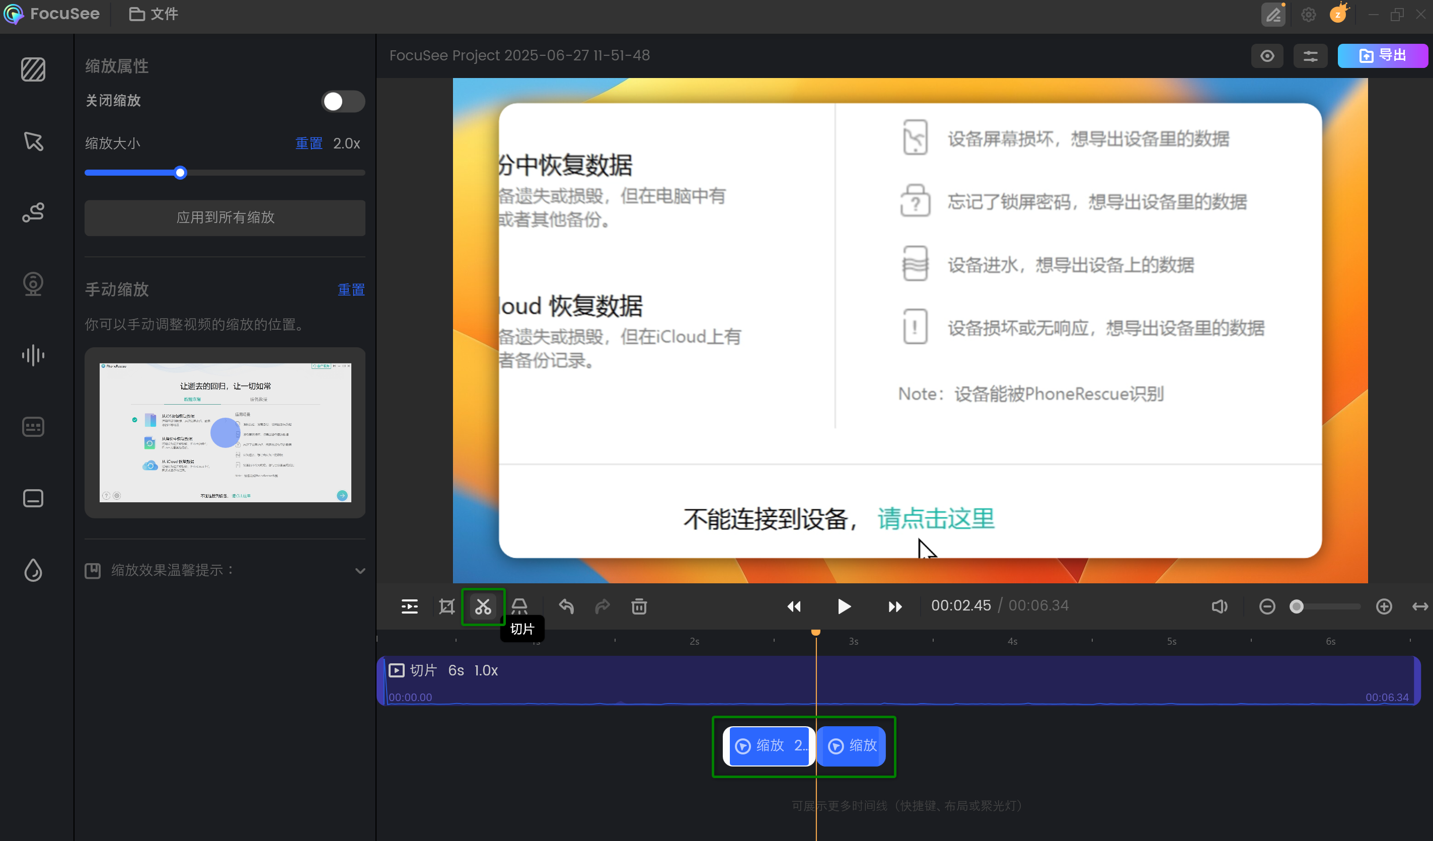Image resolution: width=1433 pixels, height=841 pixels.
Task: Open the canvas adjustment sliders button
Action: tap(1310, 56)
